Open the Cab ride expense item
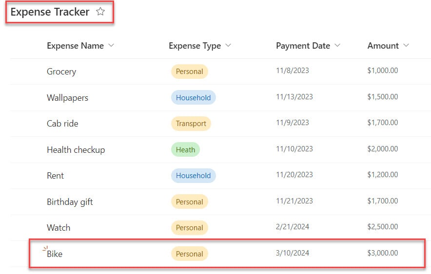The image size is (431, 274). coord(63,124)
